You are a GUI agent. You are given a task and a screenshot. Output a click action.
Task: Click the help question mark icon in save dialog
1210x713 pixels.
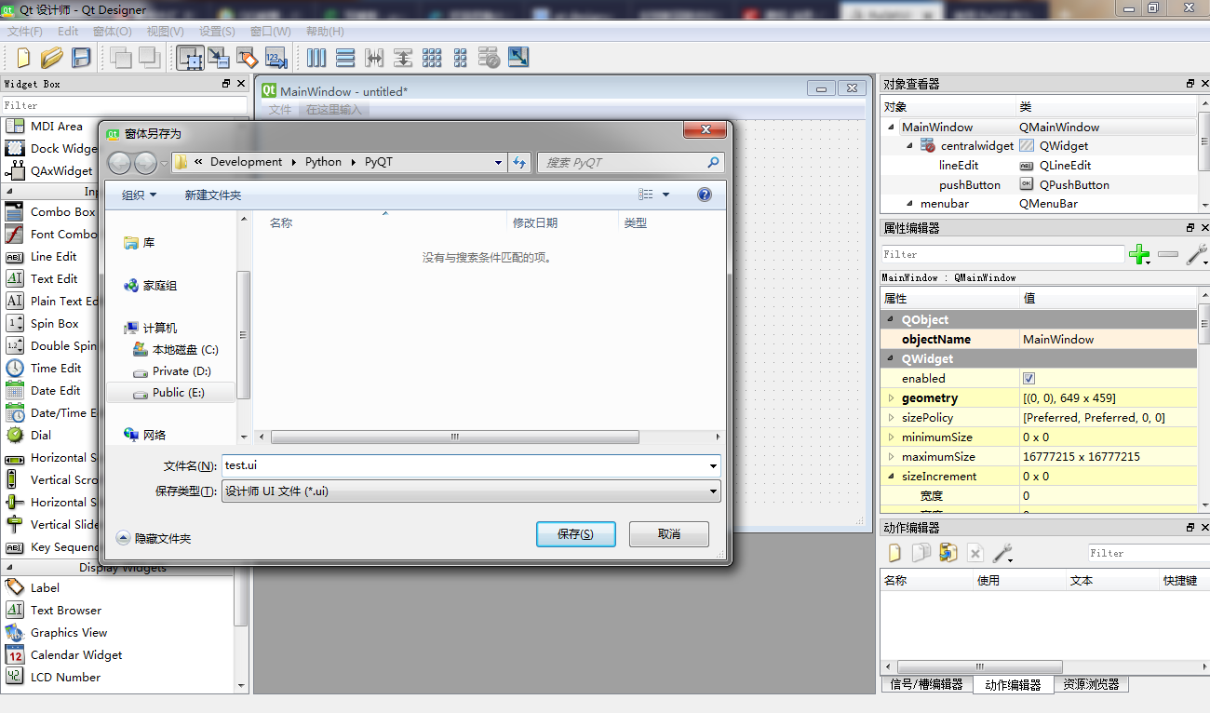(x=705, y=195)
